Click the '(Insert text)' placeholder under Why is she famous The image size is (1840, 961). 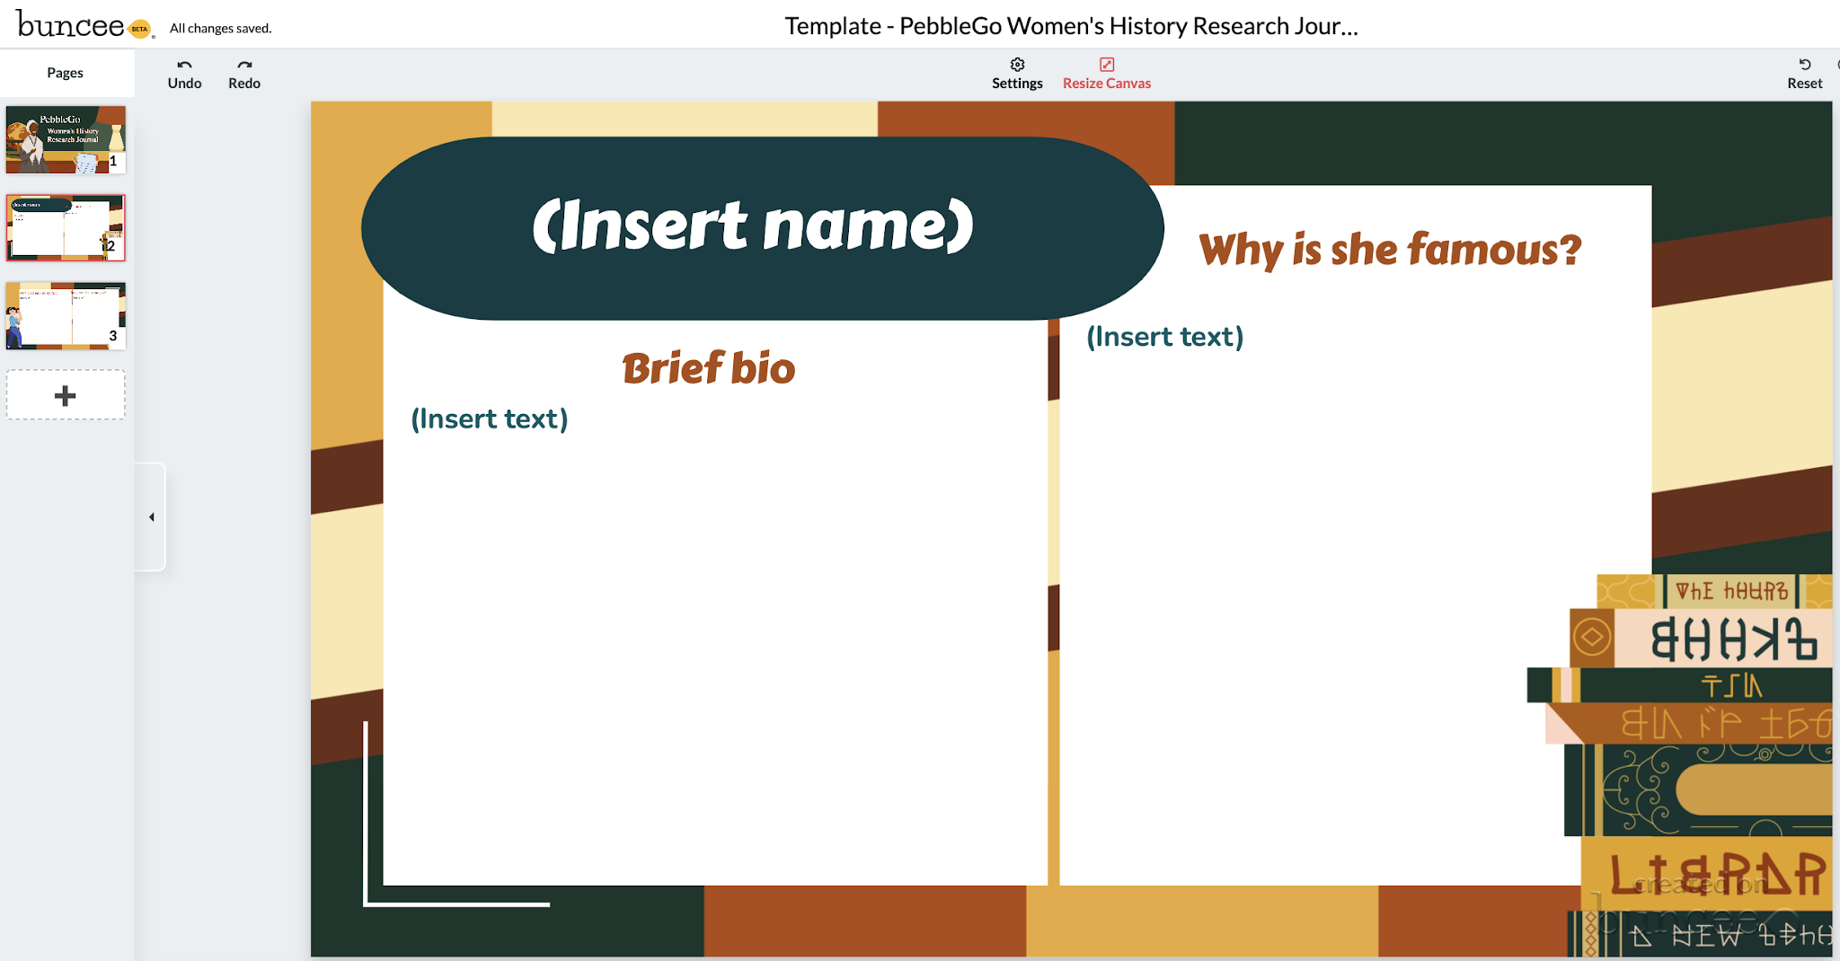[1165, 336]
